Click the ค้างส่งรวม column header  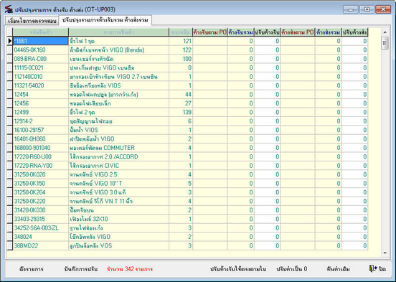[329, 32]
